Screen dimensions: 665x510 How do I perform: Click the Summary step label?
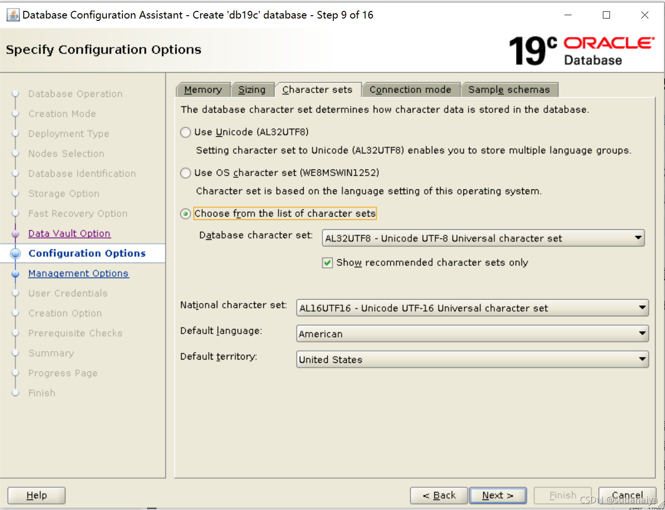tap(51, 353)
